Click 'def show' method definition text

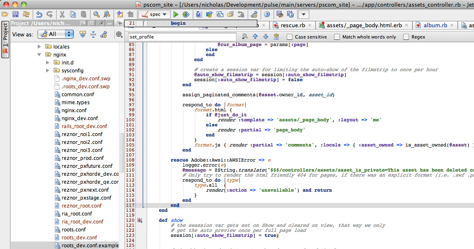(x=171, y=220)
